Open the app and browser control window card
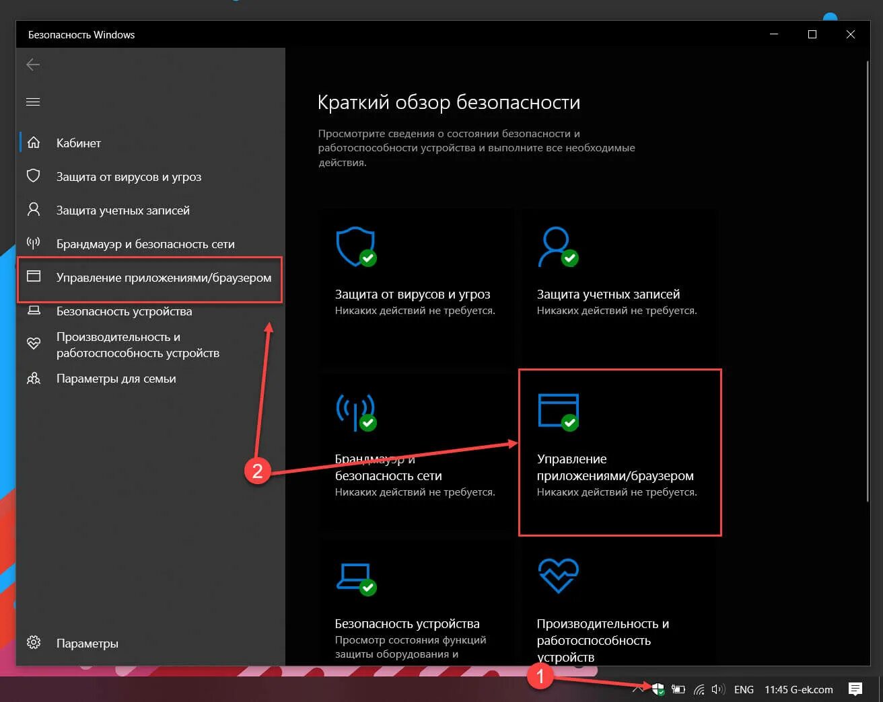The image size is (883, 702). (620, 452)
